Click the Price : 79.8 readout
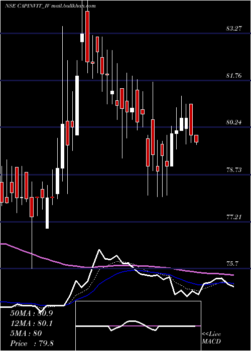 coord(32,343)
